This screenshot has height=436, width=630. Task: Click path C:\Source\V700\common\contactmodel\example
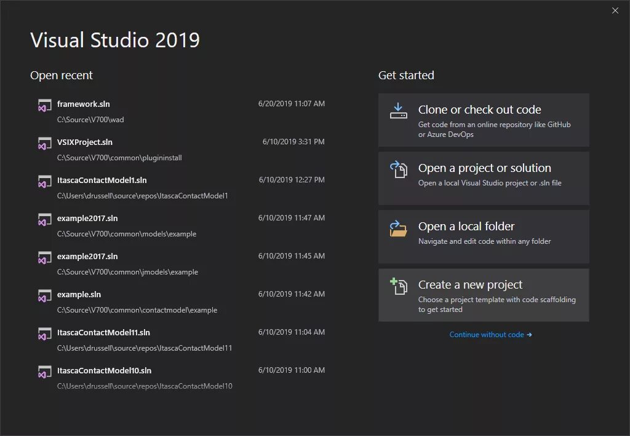pos(137,310)
